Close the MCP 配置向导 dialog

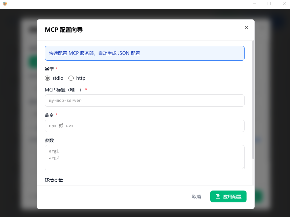pyautogui.click(x=247, y=28)
